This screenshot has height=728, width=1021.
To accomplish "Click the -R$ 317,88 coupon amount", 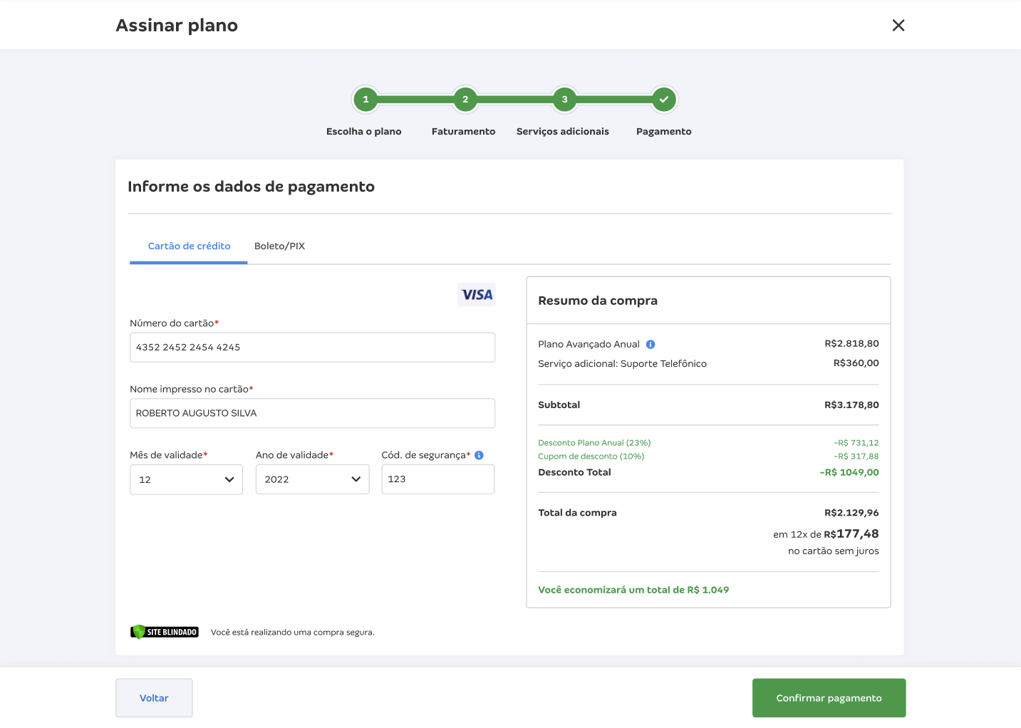I will point(856,457).
